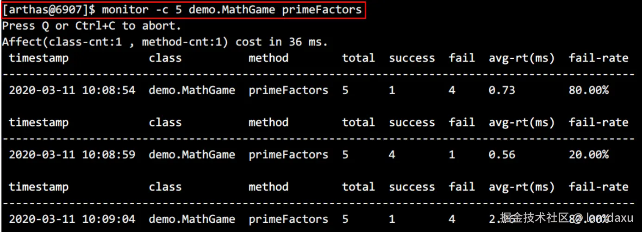The image size is (642, 232).
Task: Click the fail count in the 10:08:54 row
Action: point(452,90)
